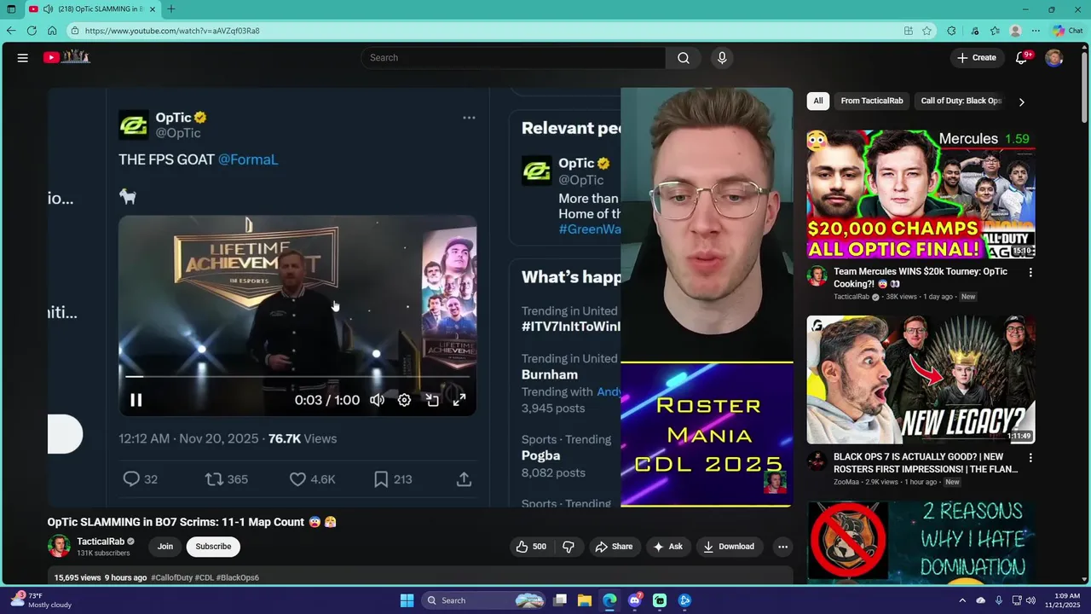Select the All filter chip
The width and height of the screenshot is (1091, 614).
click(818, 101)
